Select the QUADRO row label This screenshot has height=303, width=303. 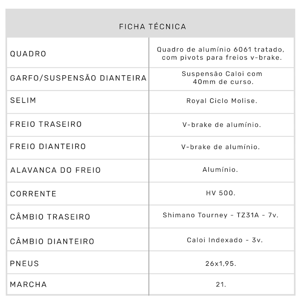(x=28, y=54)
